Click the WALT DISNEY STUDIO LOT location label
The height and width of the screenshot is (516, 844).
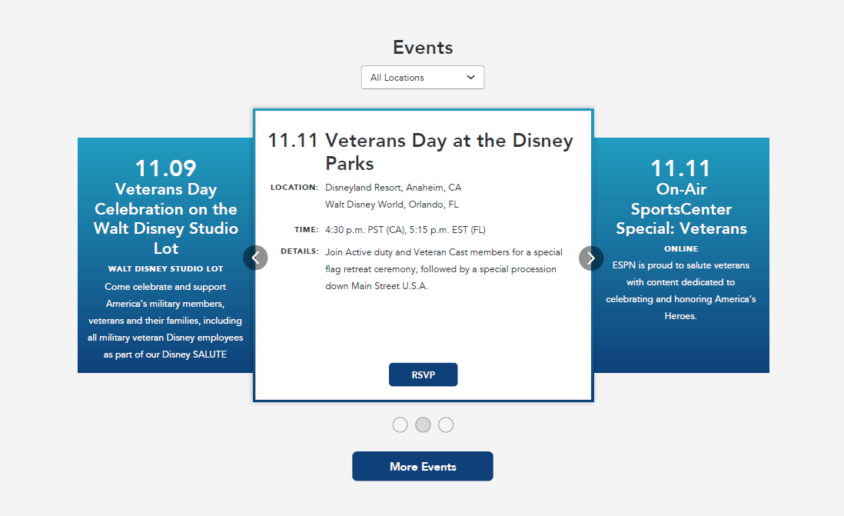pyautogui.click(x=166, y=269)
